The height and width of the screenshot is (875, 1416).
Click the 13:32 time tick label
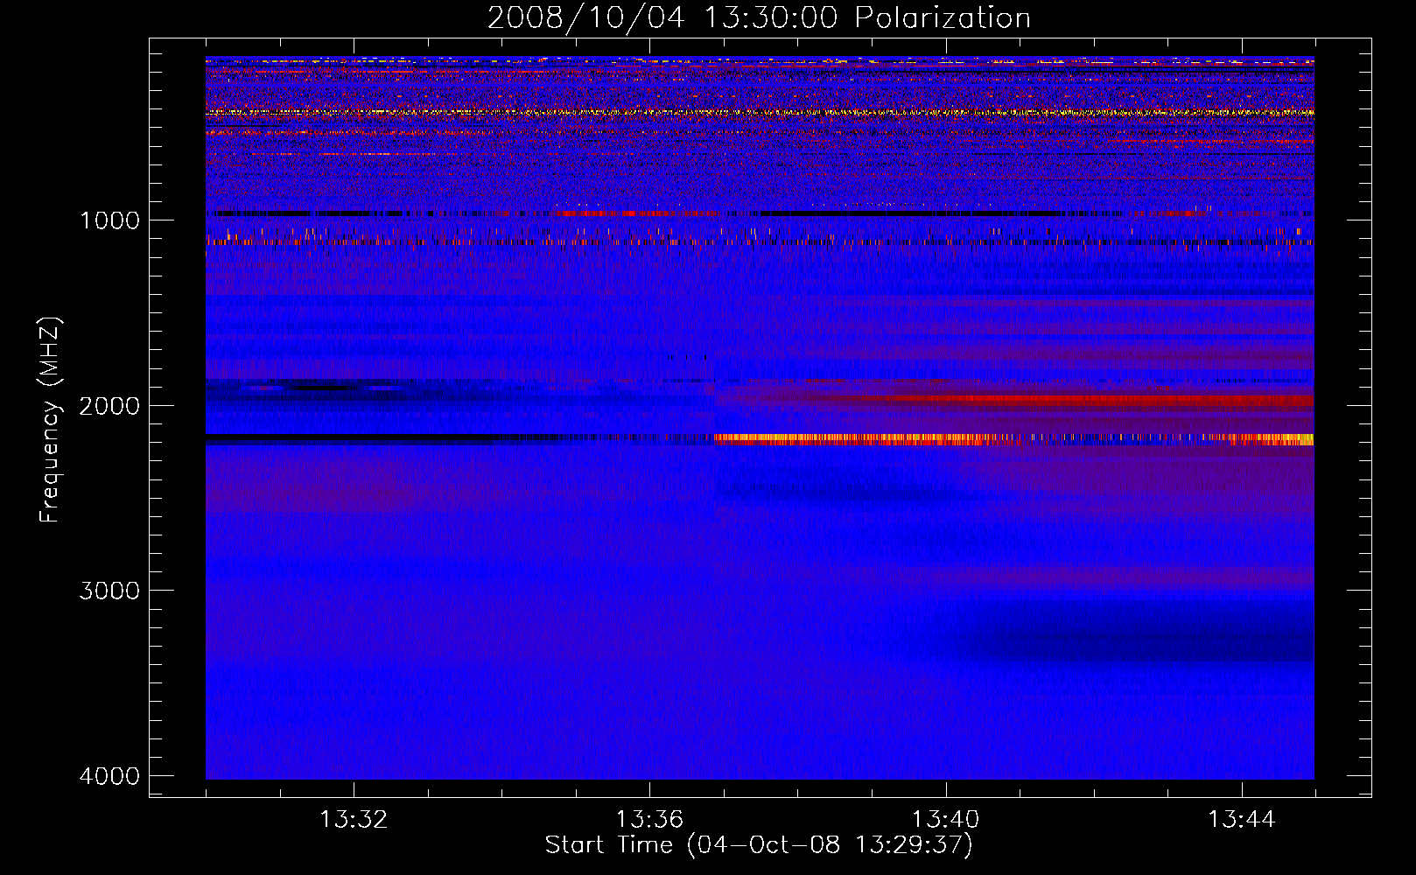pos(354,820)
